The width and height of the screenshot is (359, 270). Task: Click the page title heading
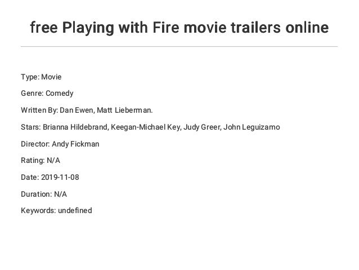(x=179, y=28)
